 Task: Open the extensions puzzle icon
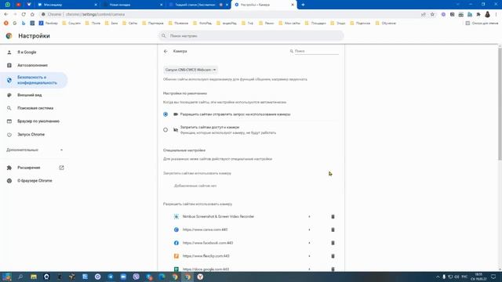point(478,14)
